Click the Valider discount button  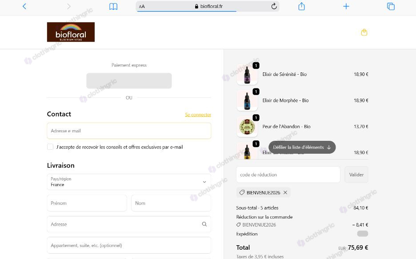pos(356,175)
